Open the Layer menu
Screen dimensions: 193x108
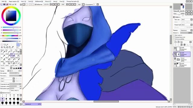(x=30, y=1)
